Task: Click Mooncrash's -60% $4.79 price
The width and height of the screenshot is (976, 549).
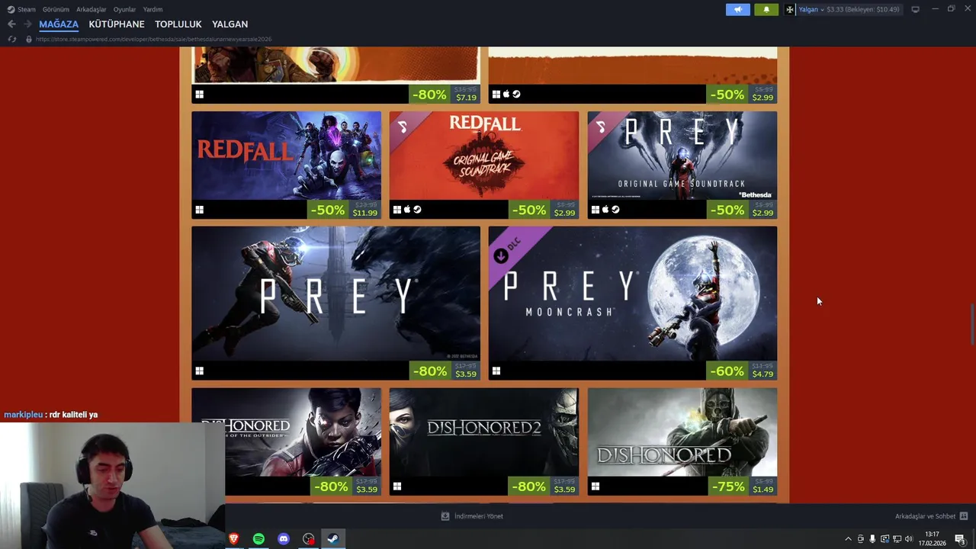Action: pos(742,371)
